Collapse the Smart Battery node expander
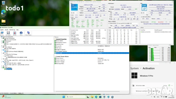The image size is (176, 99). tap(2, 68)
